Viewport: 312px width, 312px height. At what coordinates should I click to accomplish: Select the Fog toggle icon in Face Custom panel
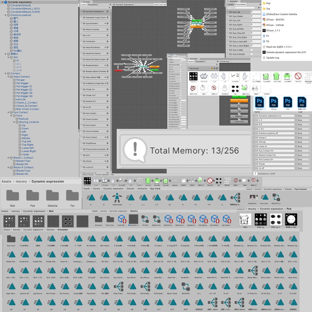pos(193,76)
